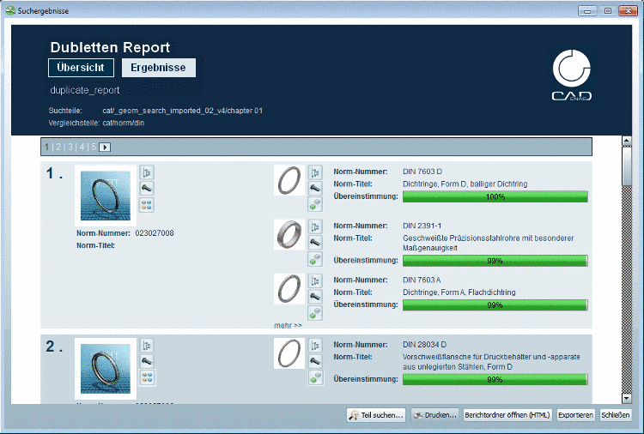The width and height of the screenshot is (644, 434).
Task: Click blue thumbnail of result 2 search part
Action: (x=106, y=368)
